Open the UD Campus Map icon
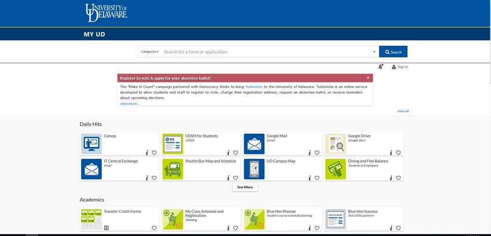Image resolution: width=491 pixels, height=236 pixels. click(254, 169)
